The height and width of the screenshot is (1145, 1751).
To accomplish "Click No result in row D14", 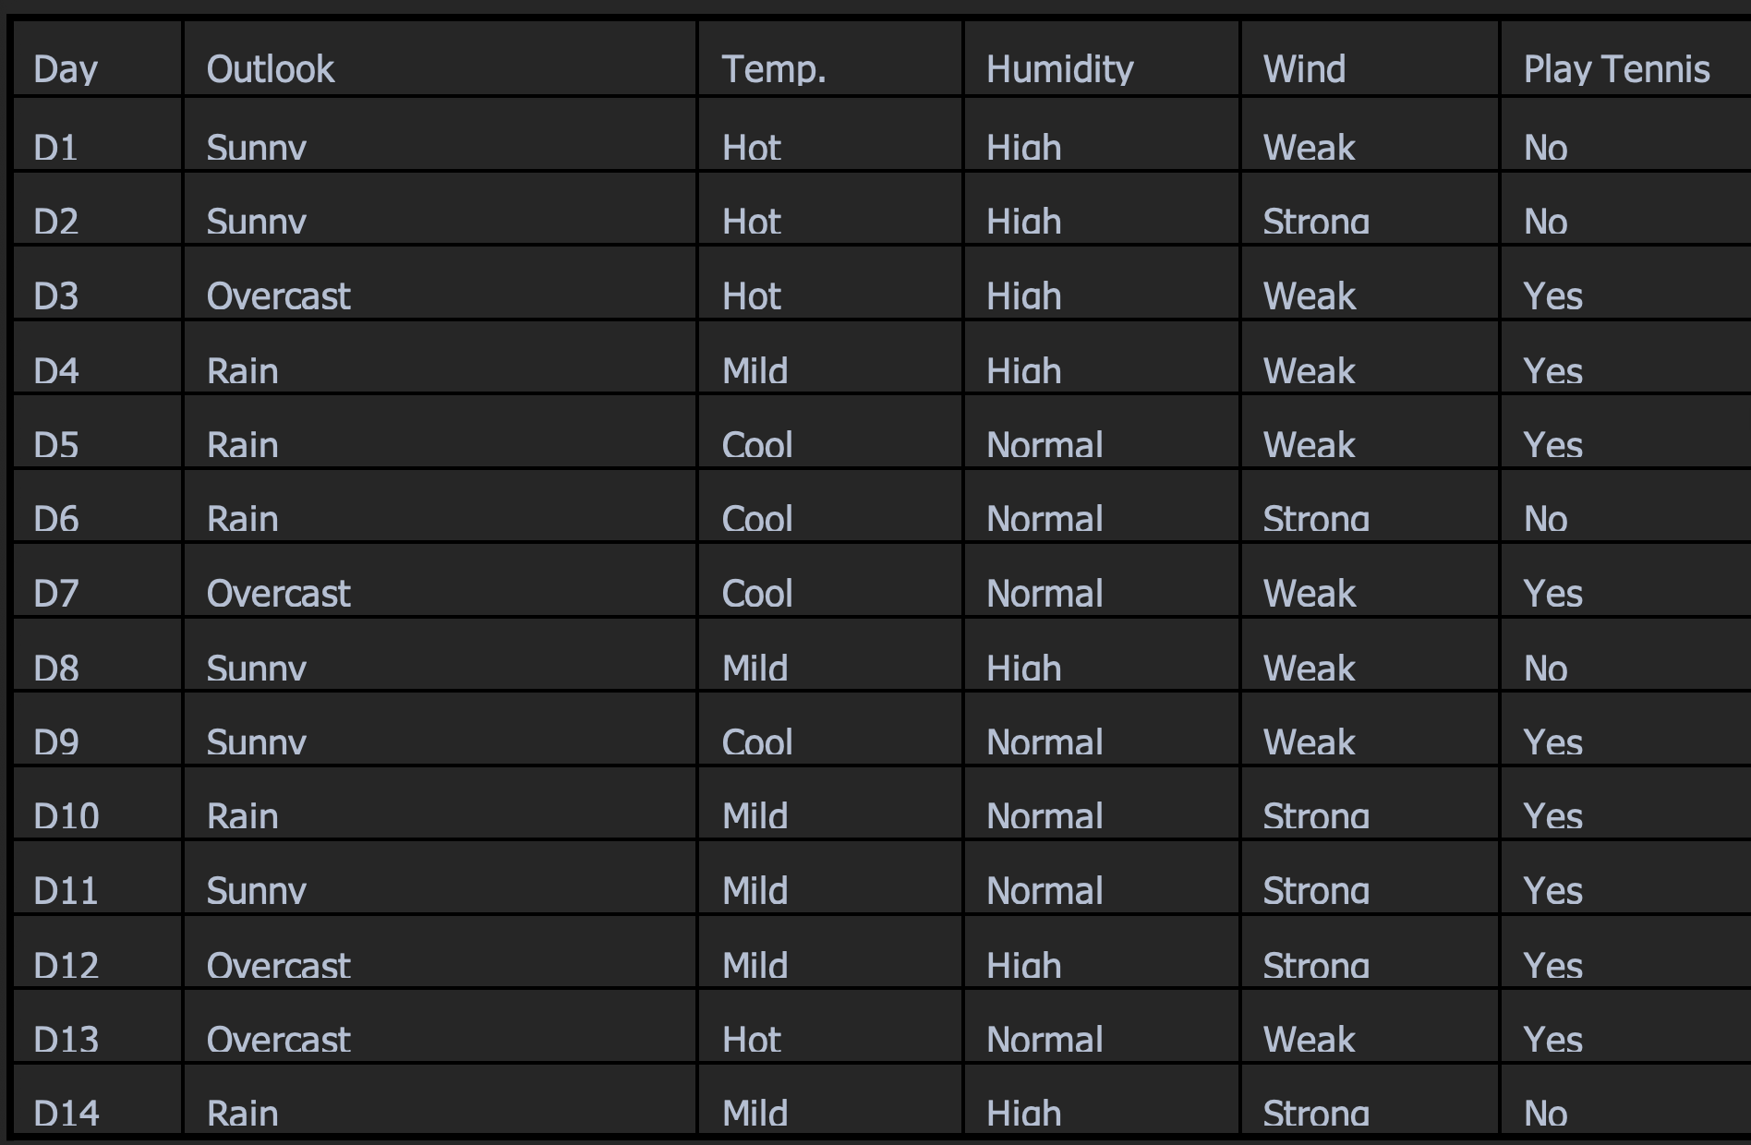I will pos(1546,1114).
